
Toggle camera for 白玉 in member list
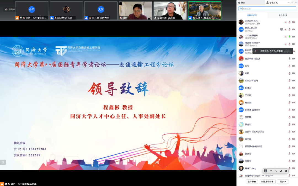[x=293, y=66]
